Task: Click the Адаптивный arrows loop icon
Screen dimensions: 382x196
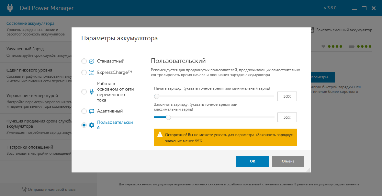Action: pyautogui.click(x=92, y=111)
